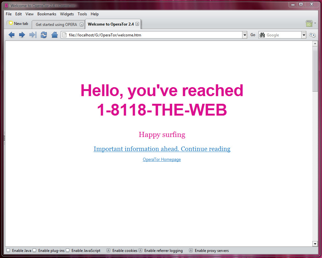This screenshot has height=258, width=322.
Task: Click the vertical scrollbar thumb
Action: point(315,69)
